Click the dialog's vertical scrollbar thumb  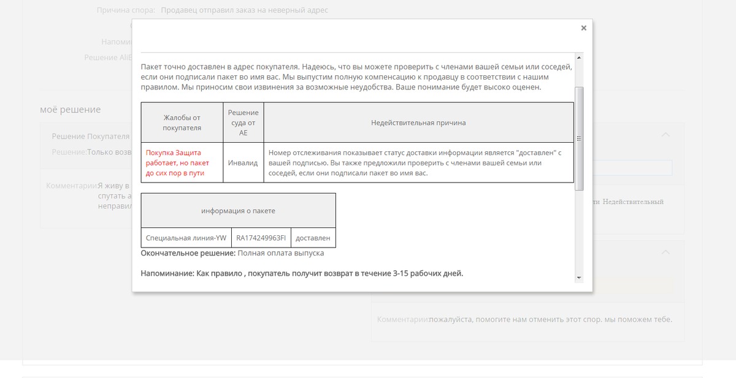(579, 138)
